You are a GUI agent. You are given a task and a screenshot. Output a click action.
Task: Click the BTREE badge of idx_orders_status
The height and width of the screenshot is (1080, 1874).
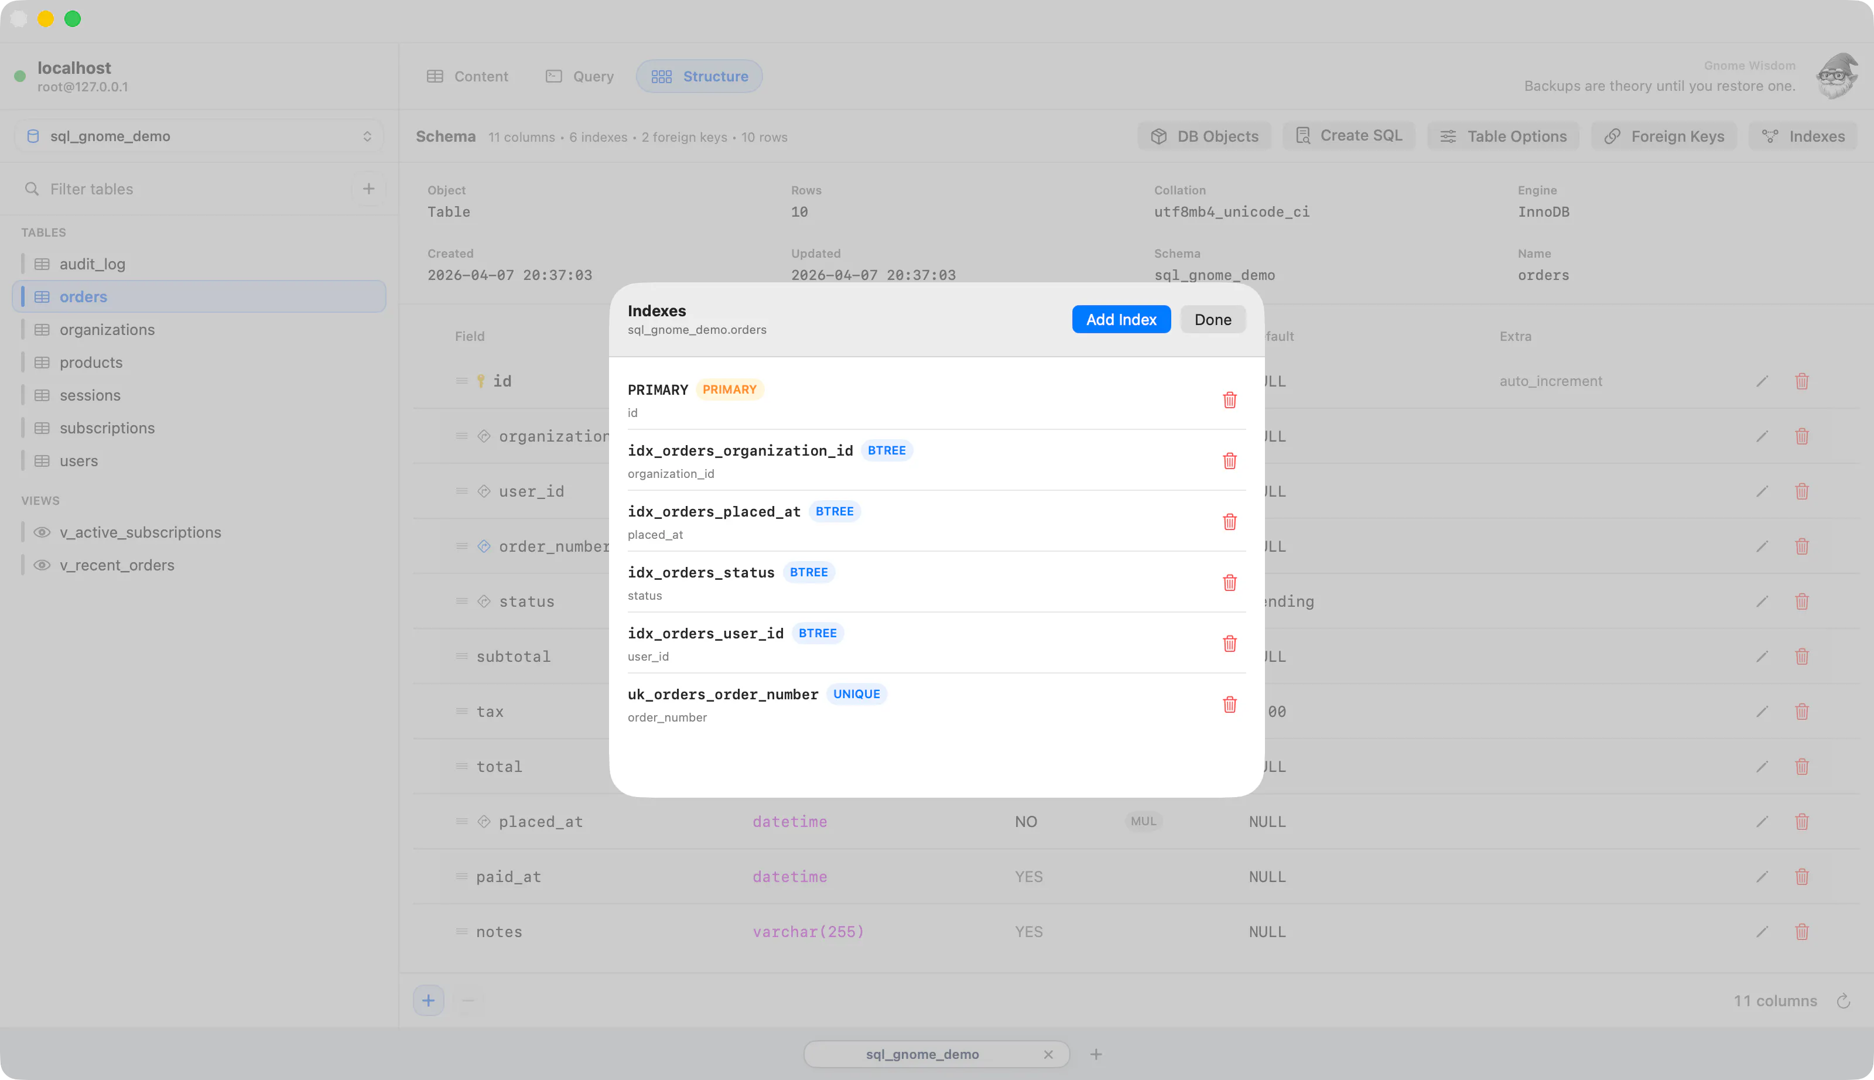pyautogui.click(x=808, y=572)
